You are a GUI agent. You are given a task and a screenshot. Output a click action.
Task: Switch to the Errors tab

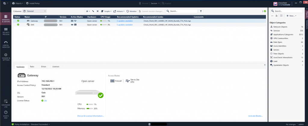coord(44,66)
